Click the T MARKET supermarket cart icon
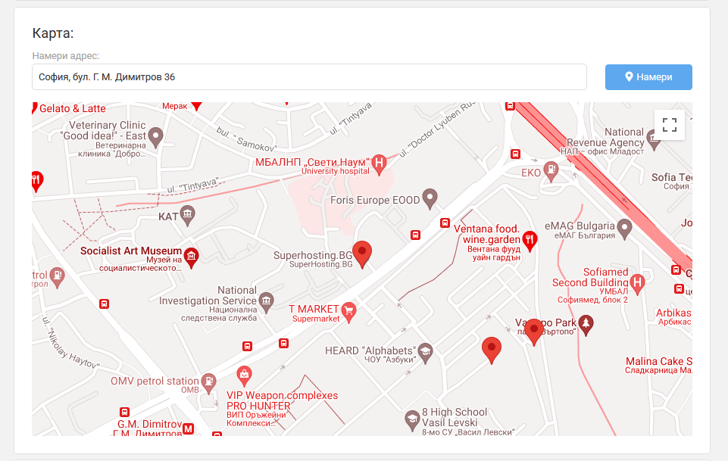728x461 pixels. (x=348, y=312)
